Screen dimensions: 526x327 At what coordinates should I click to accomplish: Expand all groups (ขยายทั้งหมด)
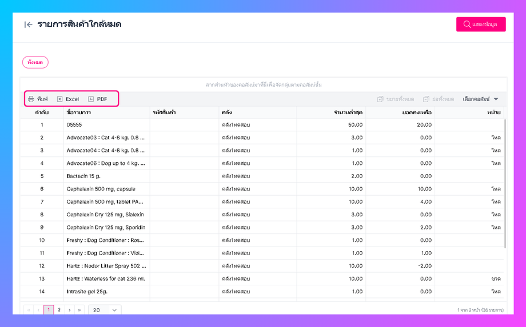396,99
